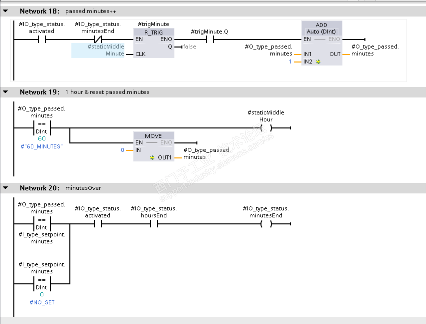
Task: Select the hoursEnd contact in Network 20
Action: point(154,224)
